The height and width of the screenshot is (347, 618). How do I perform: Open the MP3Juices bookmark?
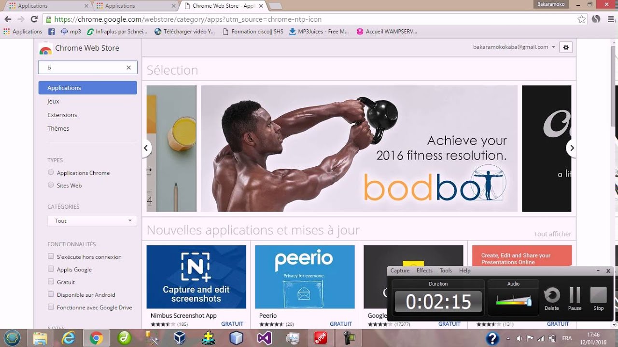(319, 32)
